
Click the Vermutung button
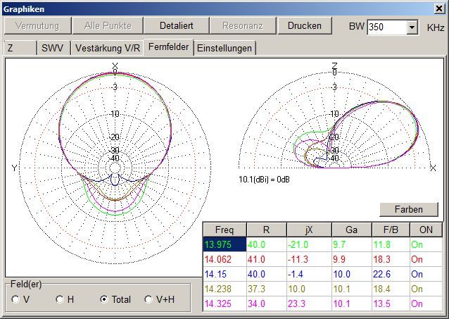pos(37,25)
